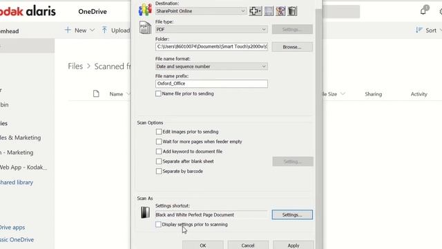Click the add destination plus icon
Screen dimensions: 442x249
pos(256,11)
